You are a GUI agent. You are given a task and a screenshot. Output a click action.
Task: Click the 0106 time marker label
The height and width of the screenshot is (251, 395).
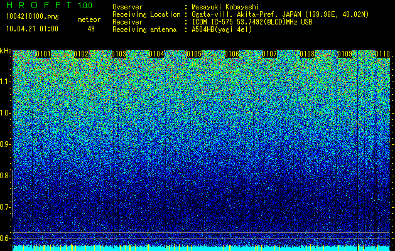232,54
